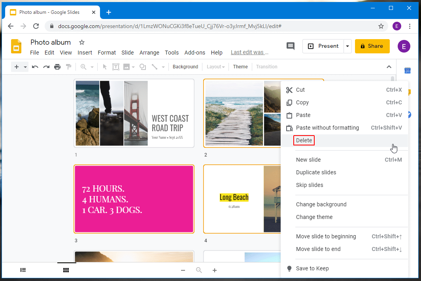The image size is (421, 281).
Task: Open the Layout dropdown
Action: pos(215,66)
